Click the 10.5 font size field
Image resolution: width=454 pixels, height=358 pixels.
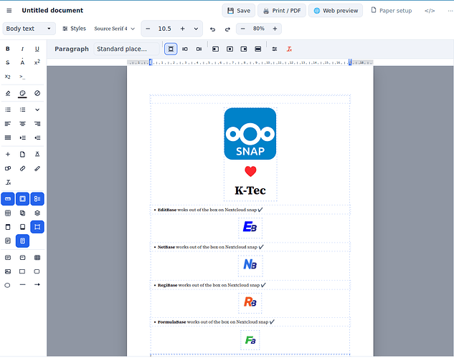pos(164,29)
